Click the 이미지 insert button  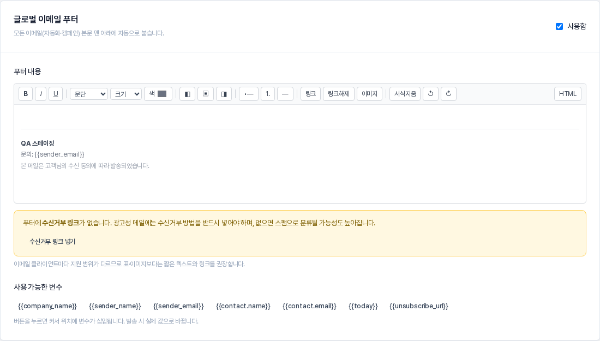369,94
